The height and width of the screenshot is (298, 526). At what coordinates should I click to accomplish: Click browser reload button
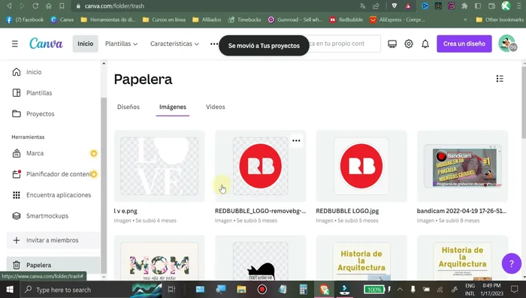(35, 6)
